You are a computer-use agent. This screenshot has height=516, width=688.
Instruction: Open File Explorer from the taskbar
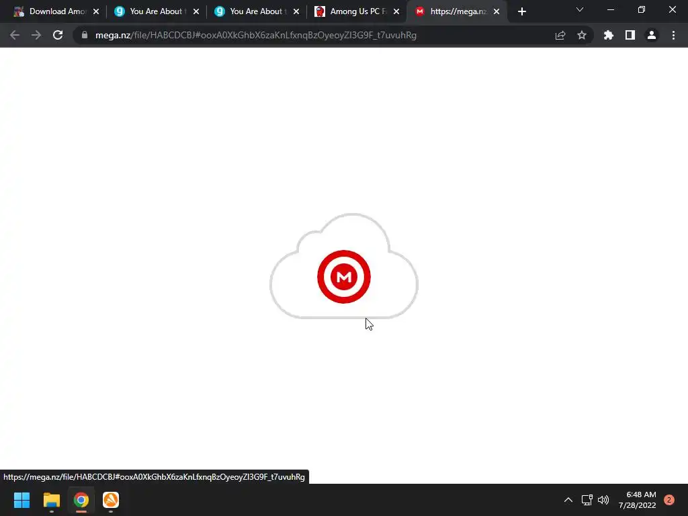point(51,500)
